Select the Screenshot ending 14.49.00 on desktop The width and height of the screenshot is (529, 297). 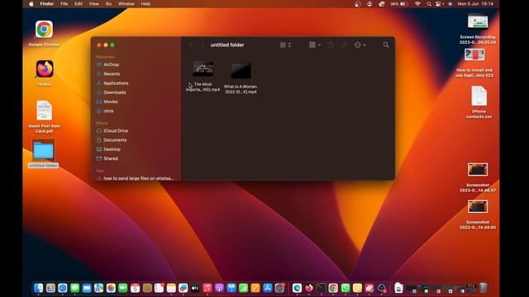tap(478, 207)
